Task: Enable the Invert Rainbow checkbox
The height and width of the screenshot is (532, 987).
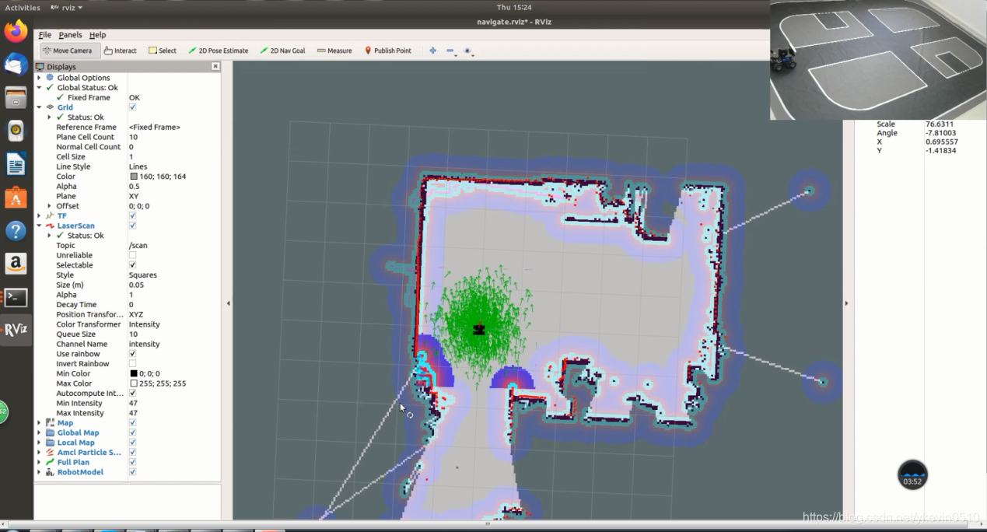Action: click(132, 363)
